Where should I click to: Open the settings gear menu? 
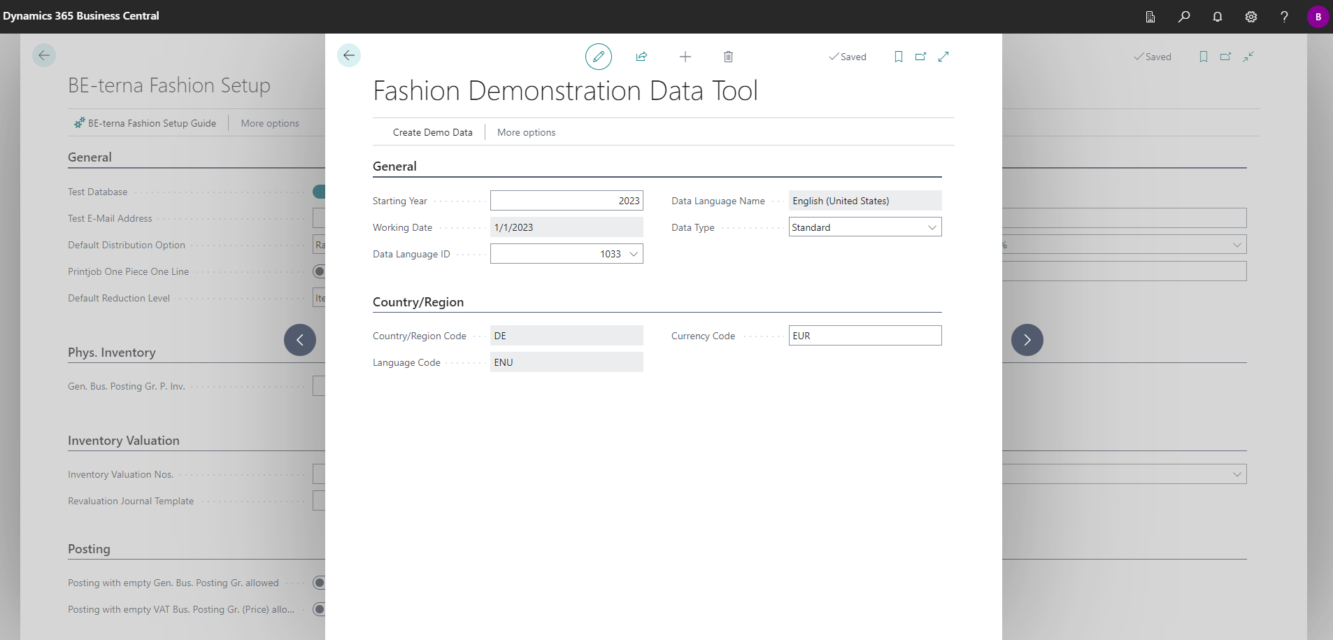point(1251,17)
